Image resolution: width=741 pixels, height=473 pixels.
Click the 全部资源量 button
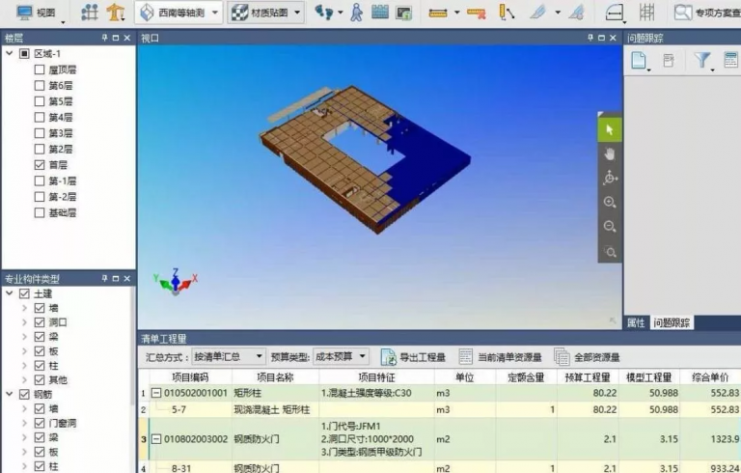click(587, 356)
